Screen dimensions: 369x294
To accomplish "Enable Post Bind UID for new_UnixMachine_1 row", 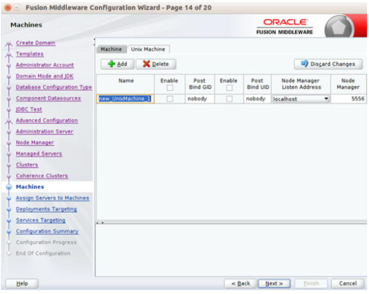I will (229, 99).
